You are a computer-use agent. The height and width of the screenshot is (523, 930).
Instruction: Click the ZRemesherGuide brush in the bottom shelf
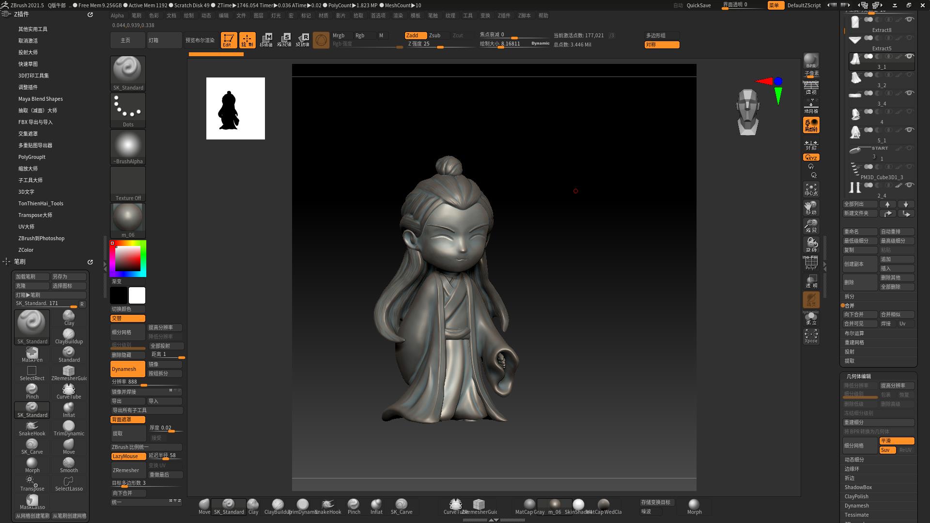click(479, 505)
